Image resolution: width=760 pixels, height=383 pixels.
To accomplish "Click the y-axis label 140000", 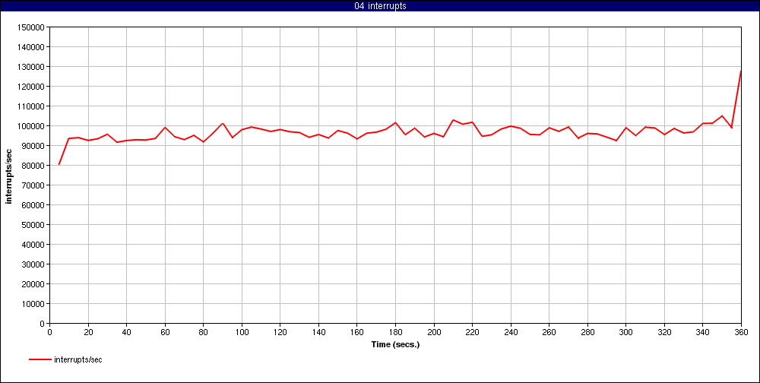I will [x=30, y=47].
